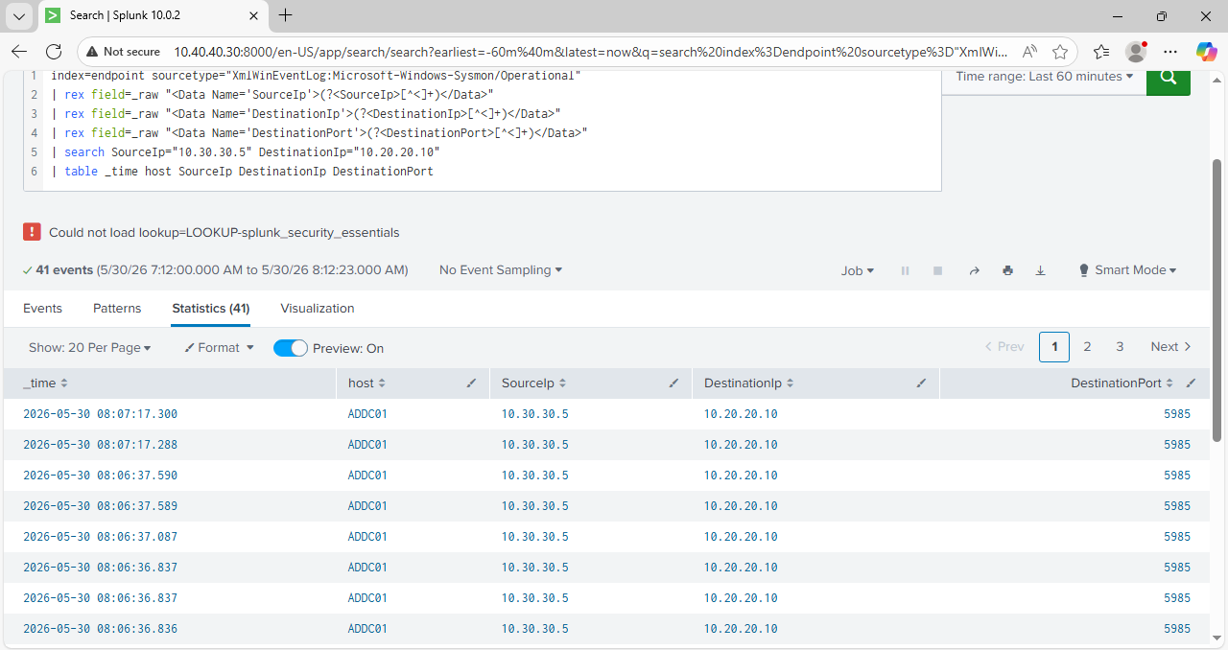Select the Statistics (41) tab
Screen dimensions: 1228x650
pos(211,309)
